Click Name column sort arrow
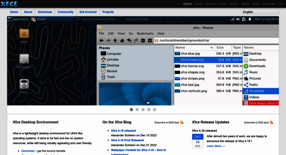Viewport: 286px width, 155px height. tap(212, 48)
